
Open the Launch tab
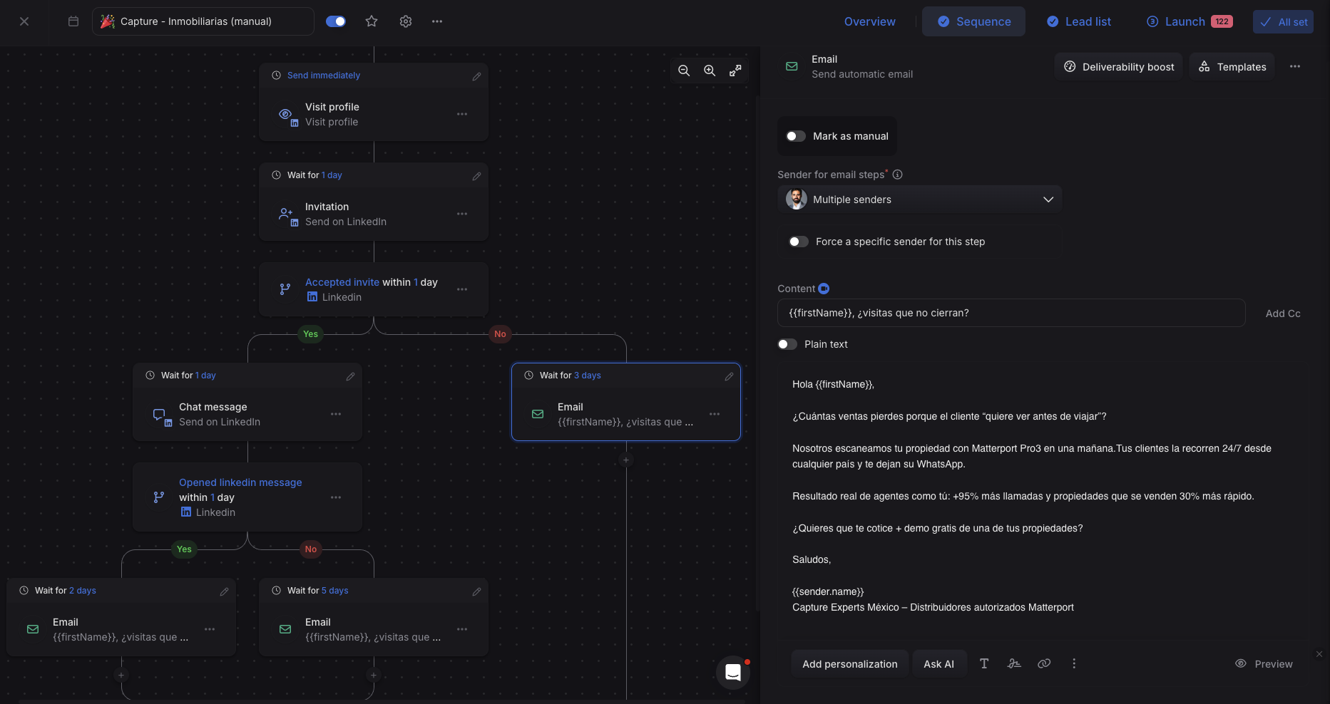click(1190, 21)
